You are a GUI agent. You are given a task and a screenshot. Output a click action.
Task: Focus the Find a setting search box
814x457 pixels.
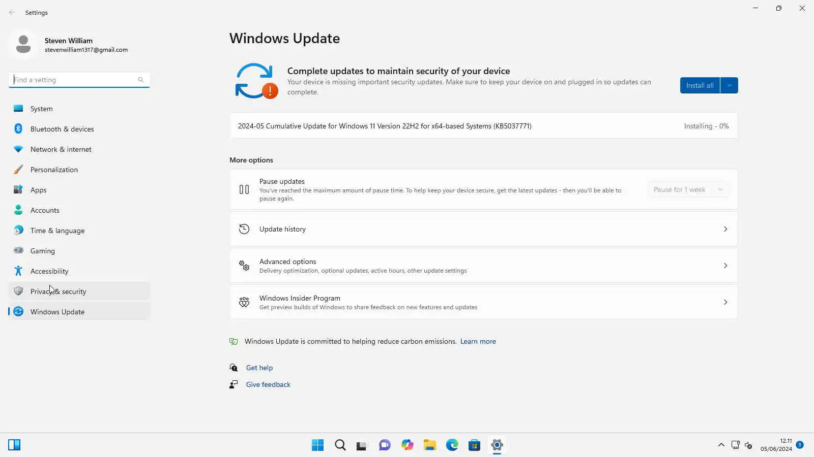[x=79, y=80]
